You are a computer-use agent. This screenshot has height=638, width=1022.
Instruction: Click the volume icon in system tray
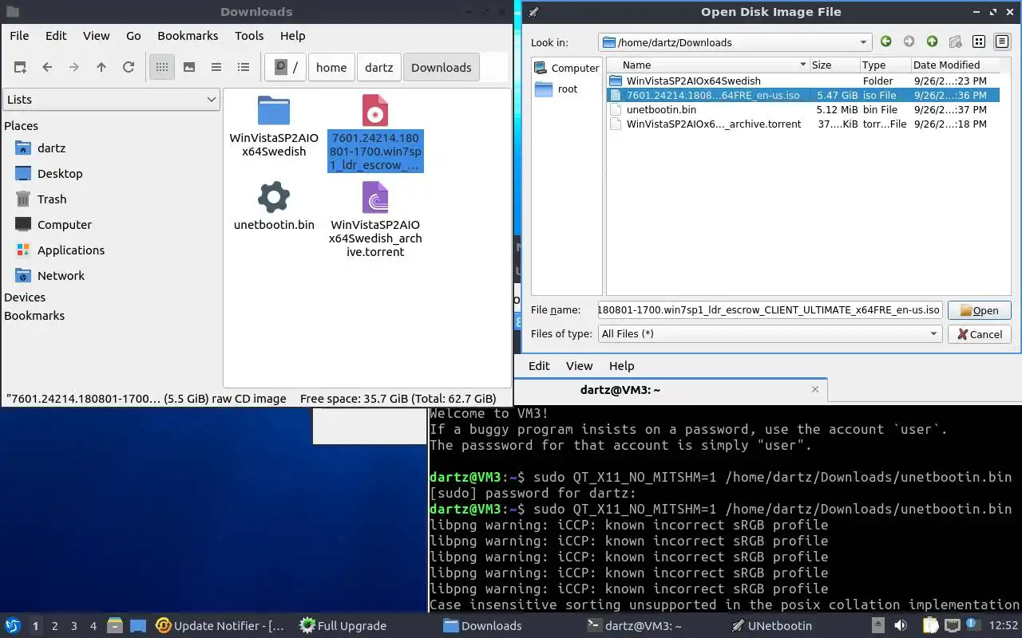coord(901,626)
